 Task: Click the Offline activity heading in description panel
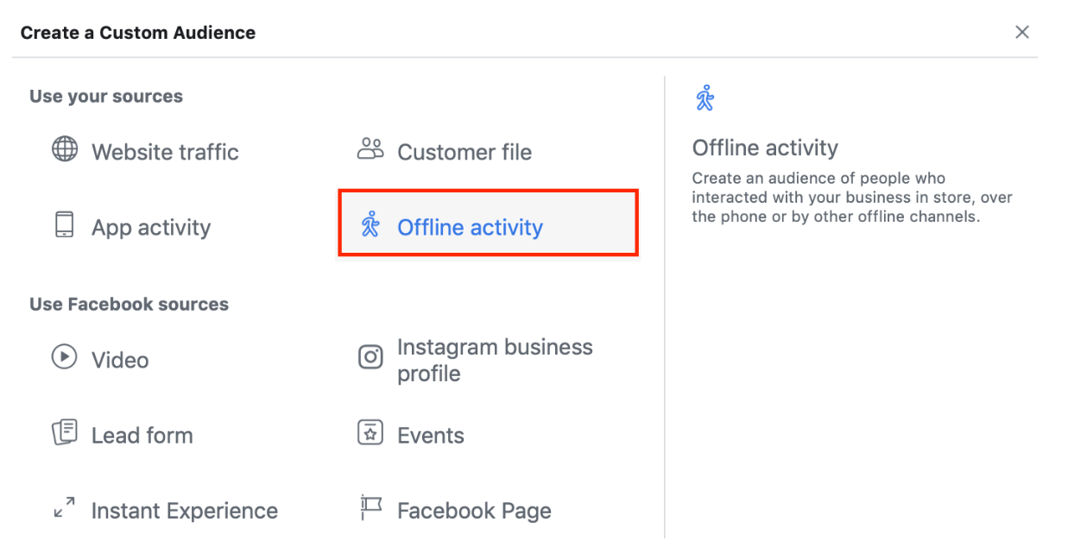click(765, 148)
